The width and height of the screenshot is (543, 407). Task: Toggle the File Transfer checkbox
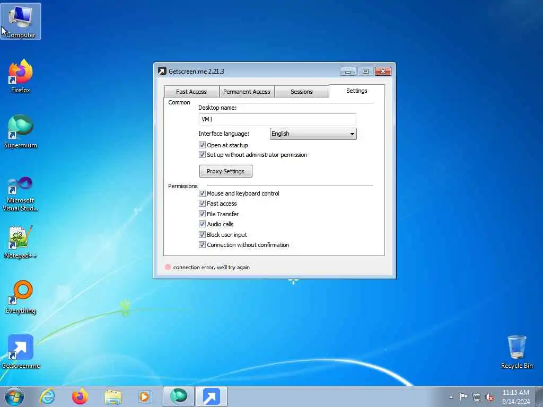point(202,214)
